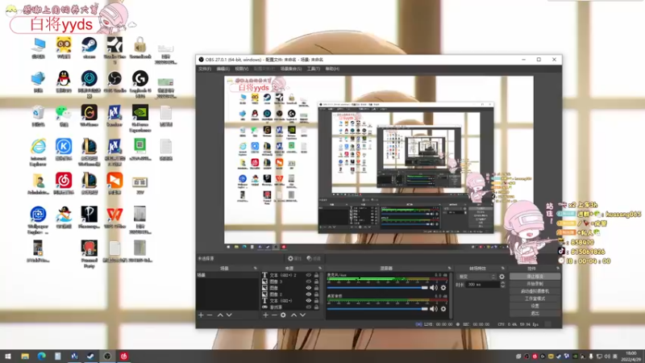Decrease transition duration with down arrow

click(502, 286)
